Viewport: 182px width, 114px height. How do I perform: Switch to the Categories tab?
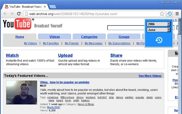point(89,37)
